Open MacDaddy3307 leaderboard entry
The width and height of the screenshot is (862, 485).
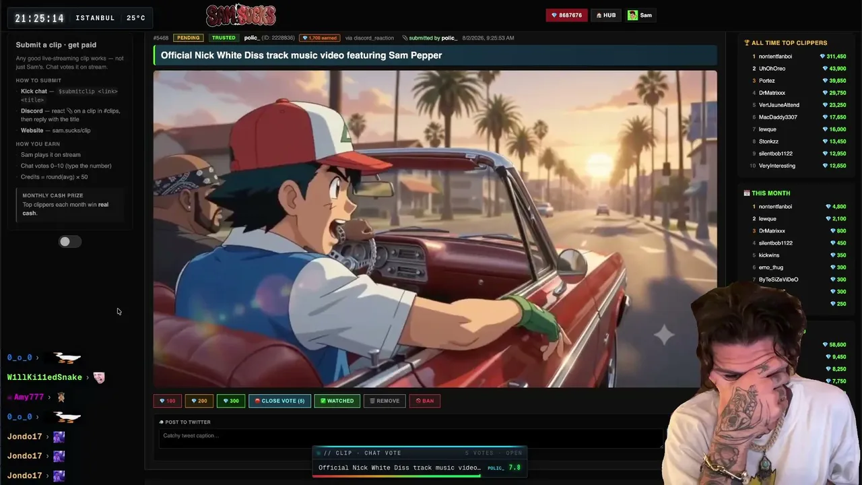(778, 117)
